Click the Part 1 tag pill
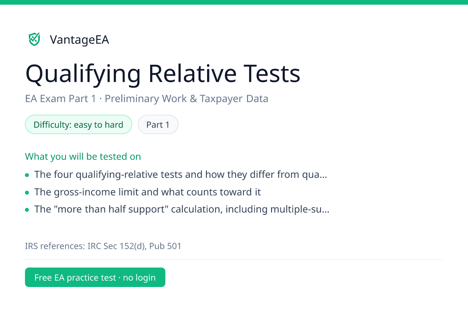Image resolution: width=468 pixels, height=312 pixels. point(158,125)
